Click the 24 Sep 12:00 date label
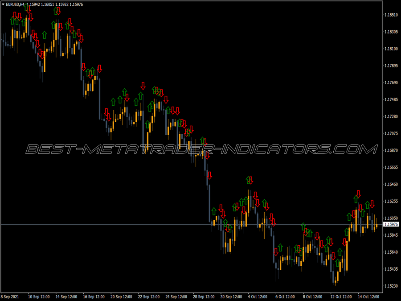The height and width of the screenshot is (301, 401). 176,297
